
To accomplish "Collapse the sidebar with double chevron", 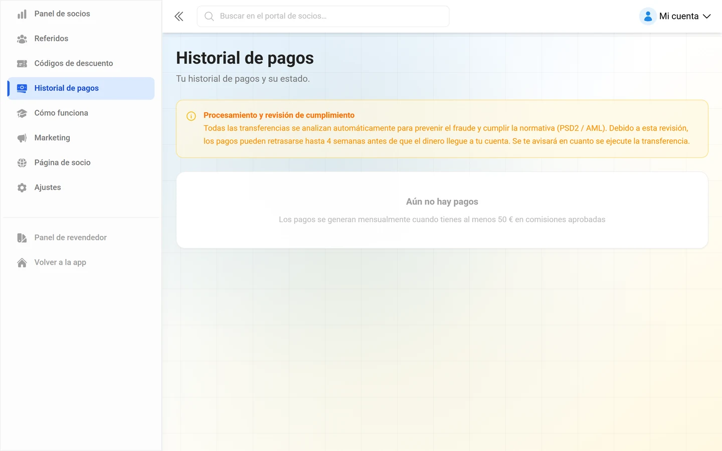I will point(179,17).
